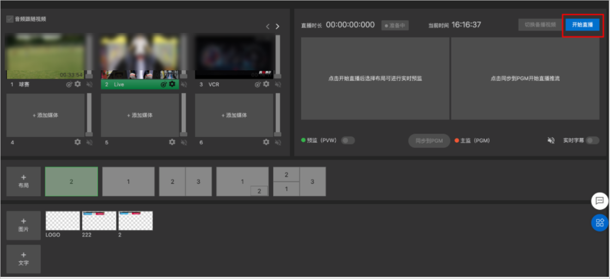Image resolution: width=610 pixels, height=279 pixels.
Task: Toggle mute icon for source 3 VCR
Action: click(x=278, y=85)
